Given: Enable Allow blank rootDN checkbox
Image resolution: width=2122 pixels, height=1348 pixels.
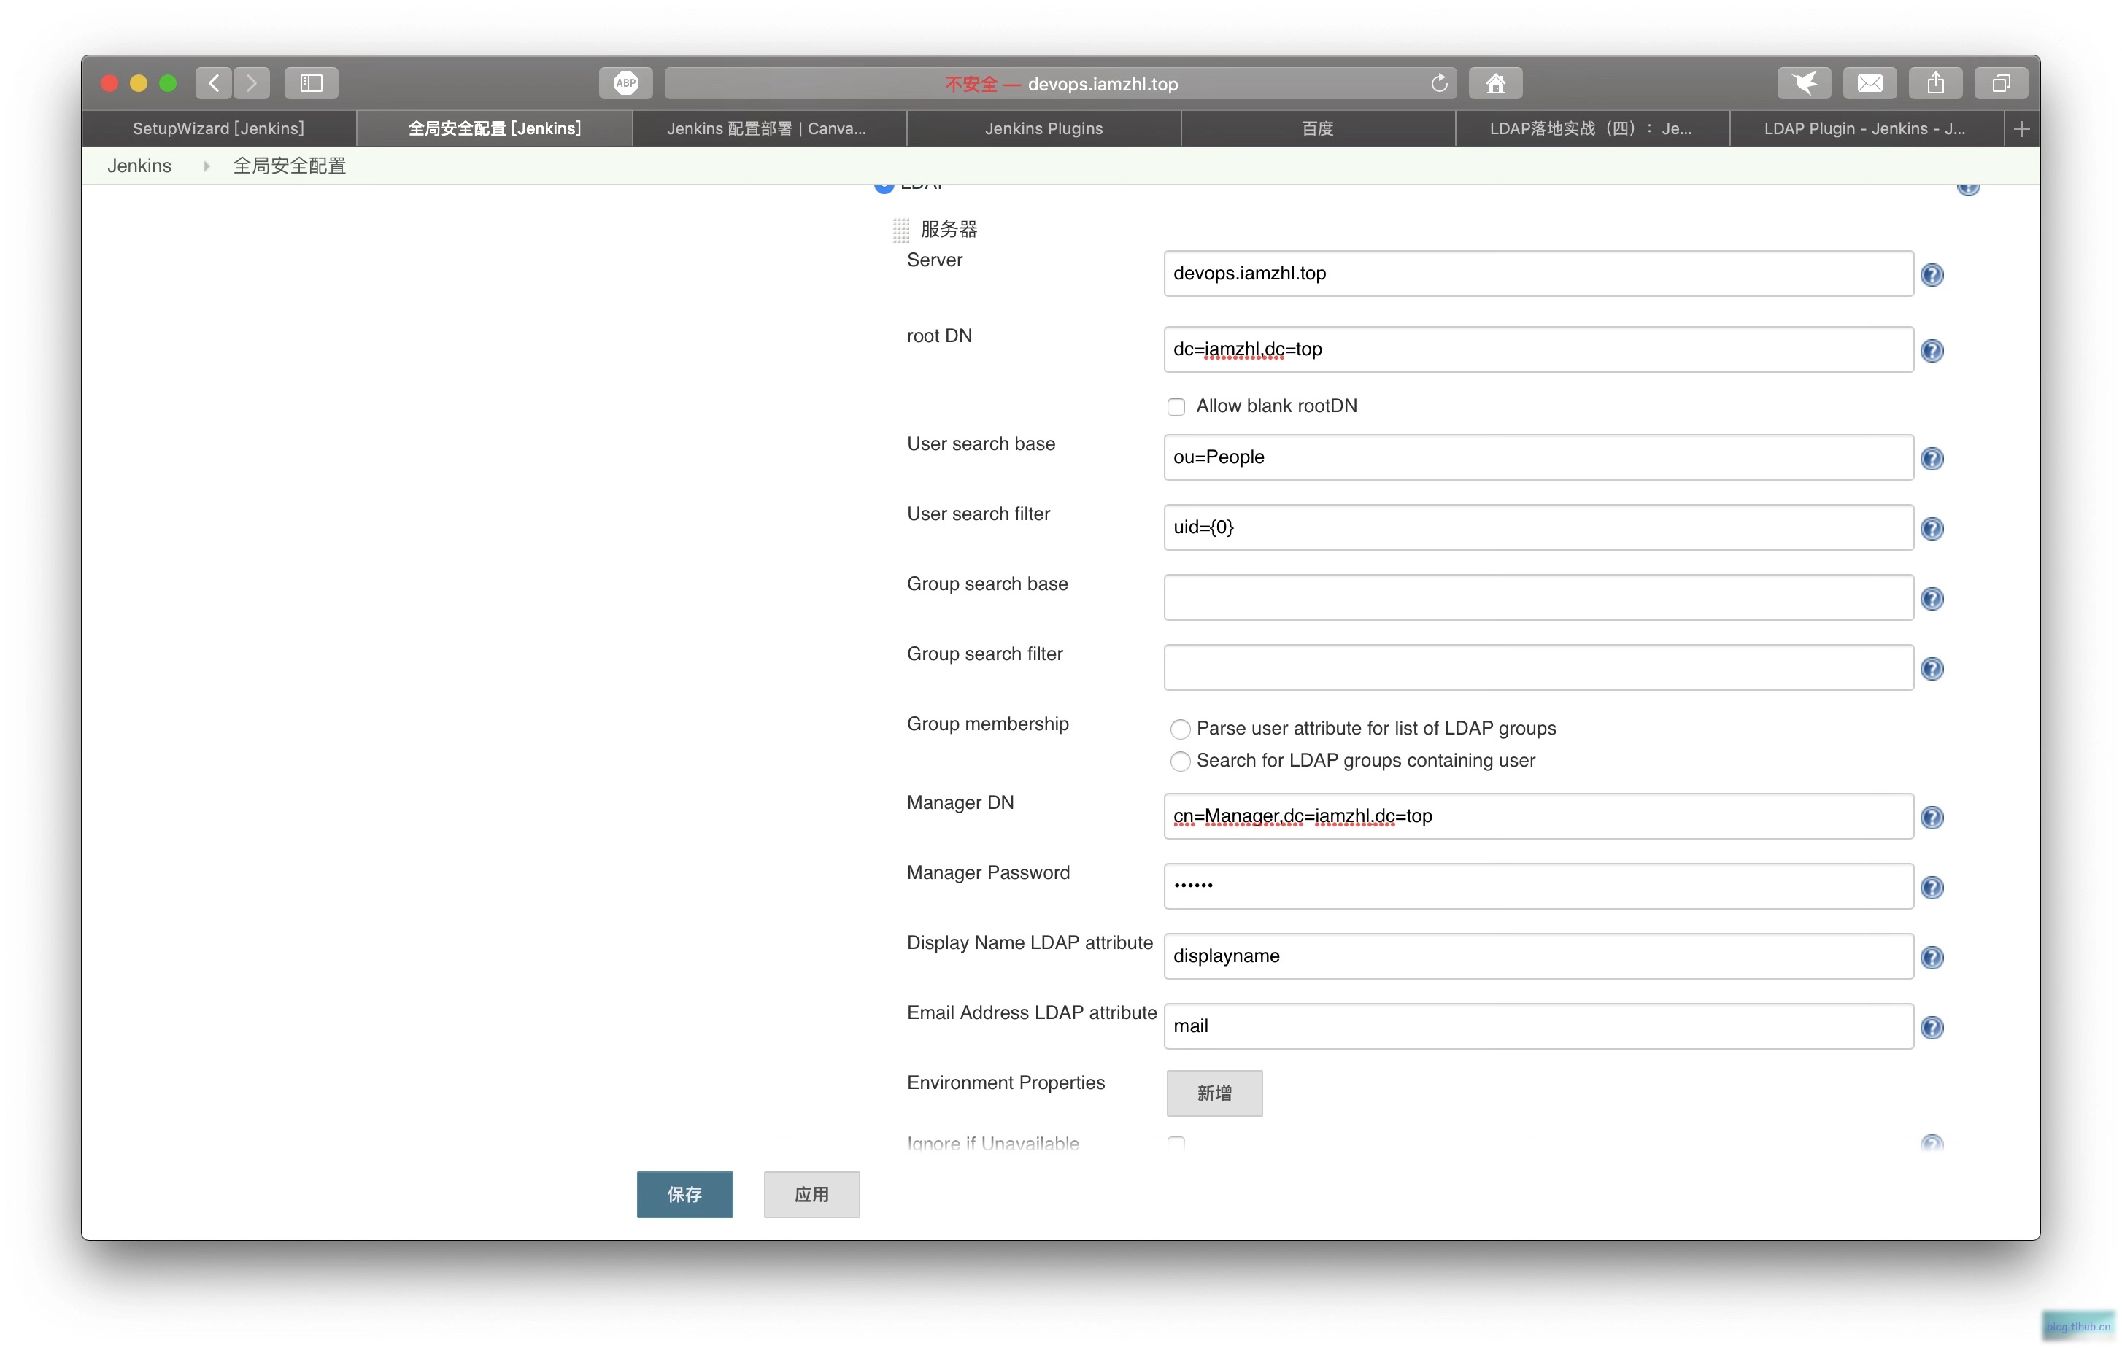Looking at the screenshot, I should (x=1176, y=406).
